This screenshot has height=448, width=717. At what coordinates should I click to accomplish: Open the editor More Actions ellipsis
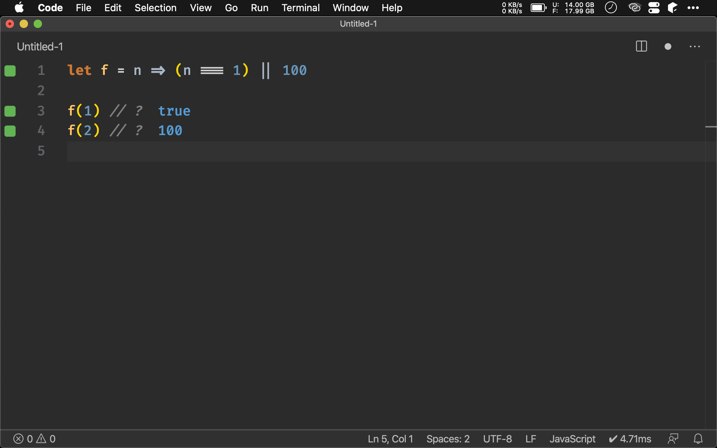[695, 47]
